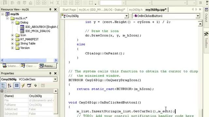Show the Overrides list with the diamond icon
This screenshot has width=209, height=117.
tap(36, 85)
